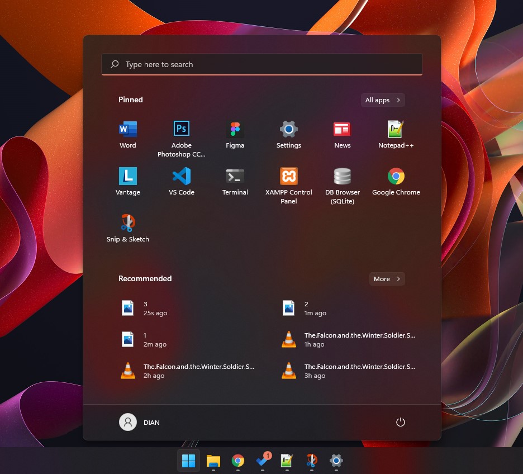Open the News app
The height and width of the screenshot is (474, 523).
click(x=342, y=134)
